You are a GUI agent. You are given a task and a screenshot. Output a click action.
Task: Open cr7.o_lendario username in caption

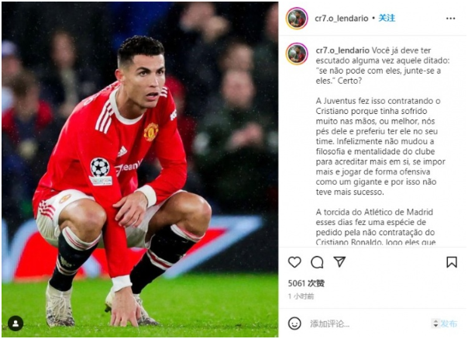pyautogui.click(x=342, y=50)
